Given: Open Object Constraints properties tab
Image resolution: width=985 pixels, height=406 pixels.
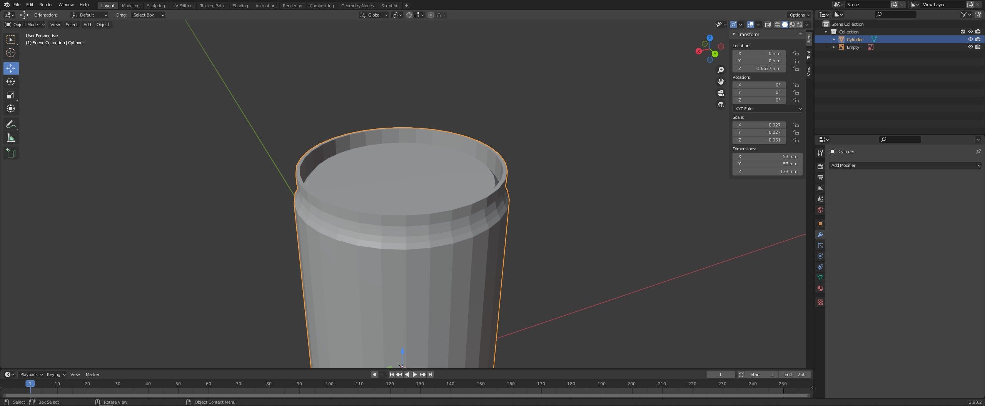Looking at the screenshot, I should coord(820,267).
